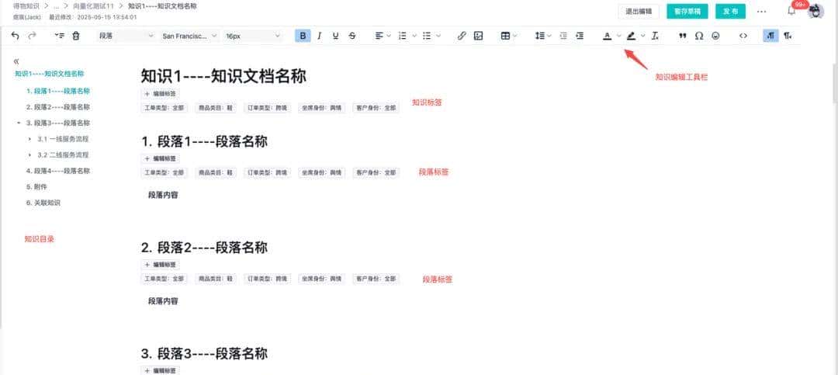
Task: Open the alignment options arrow
Action: pyautogui.click(x=389, y=36)
